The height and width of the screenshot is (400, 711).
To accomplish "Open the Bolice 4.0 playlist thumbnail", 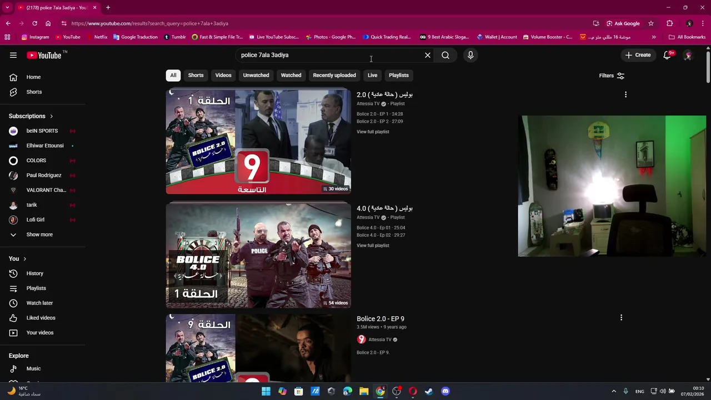I will (258, 256).
